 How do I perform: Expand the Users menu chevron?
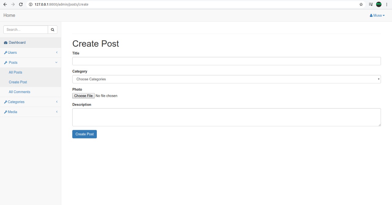point(57,53)
